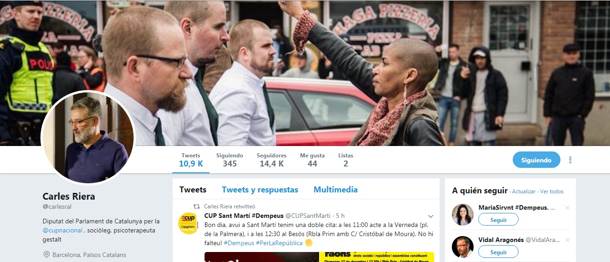Expand the tweet options chevron
This screenshot has width=610, height=262.
pos(430,216)
